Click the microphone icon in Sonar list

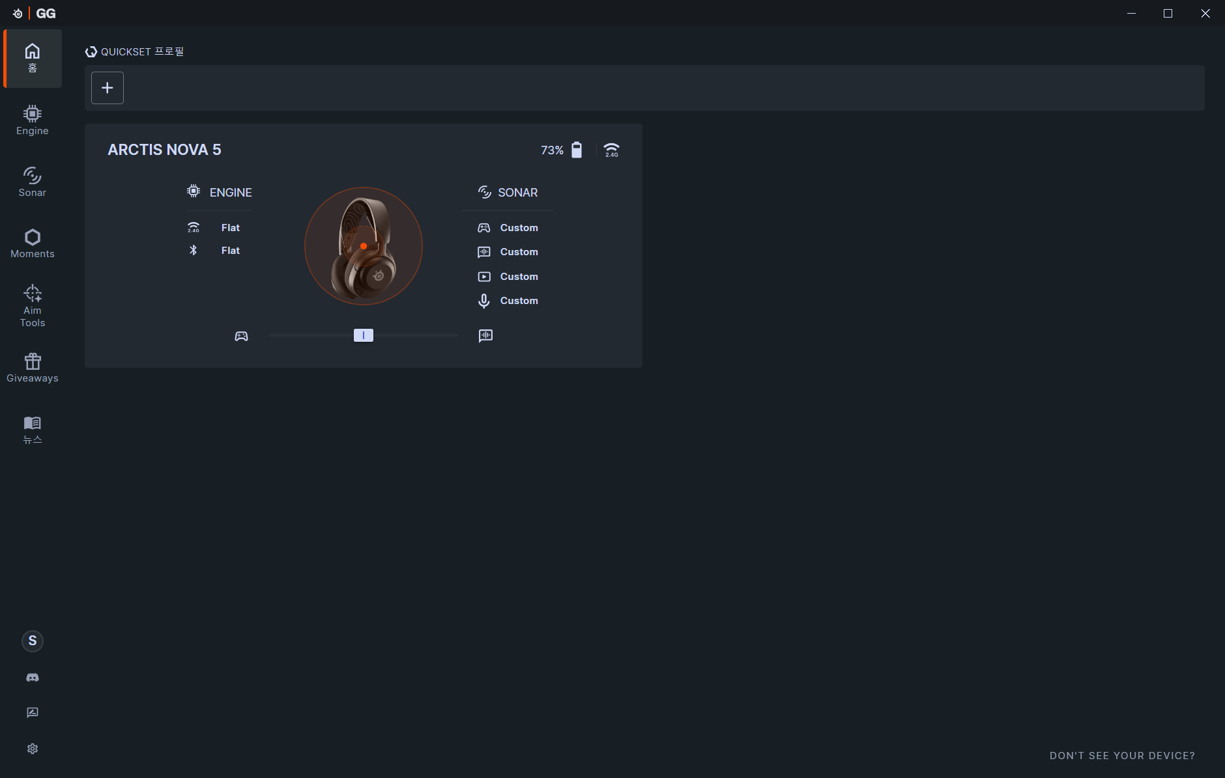(x=484, y=301)
